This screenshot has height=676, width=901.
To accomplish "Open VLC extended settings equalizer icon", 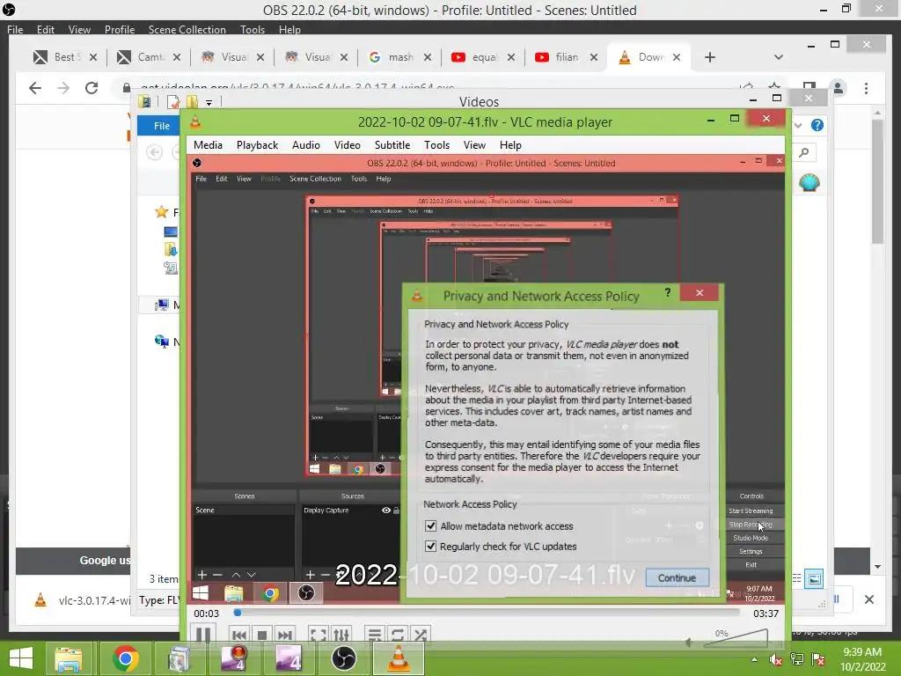I will pos(341,635).
